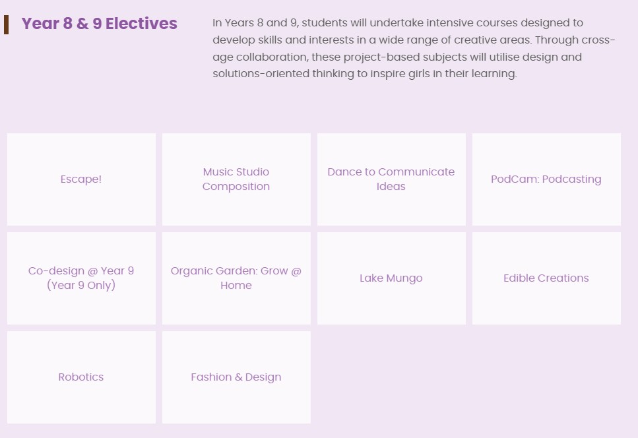Screen dimensions: 638x438
Task: Click the 'Edible Creations' label text
Action: point(546,278)
